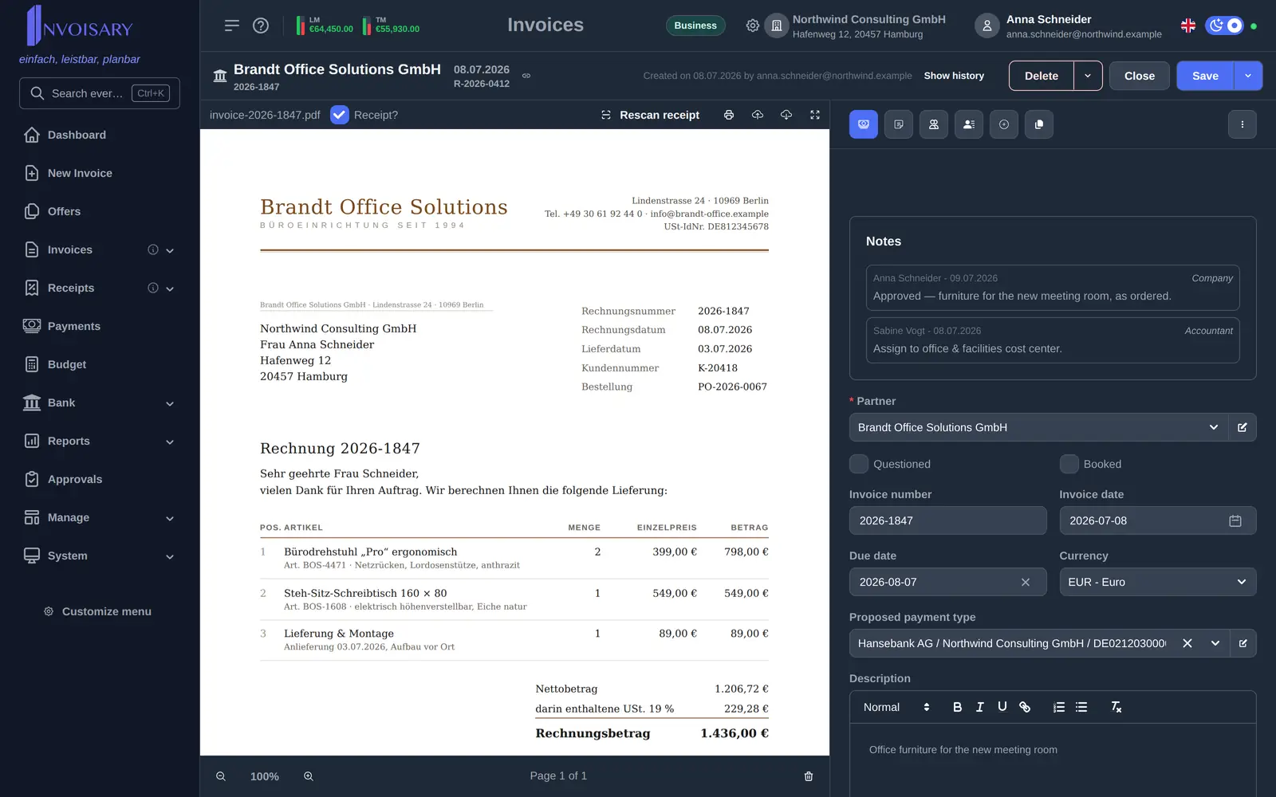Viewport: 1276px width, 797px height.
Task: Click the Save button
Action: (x=1205, y=76)
